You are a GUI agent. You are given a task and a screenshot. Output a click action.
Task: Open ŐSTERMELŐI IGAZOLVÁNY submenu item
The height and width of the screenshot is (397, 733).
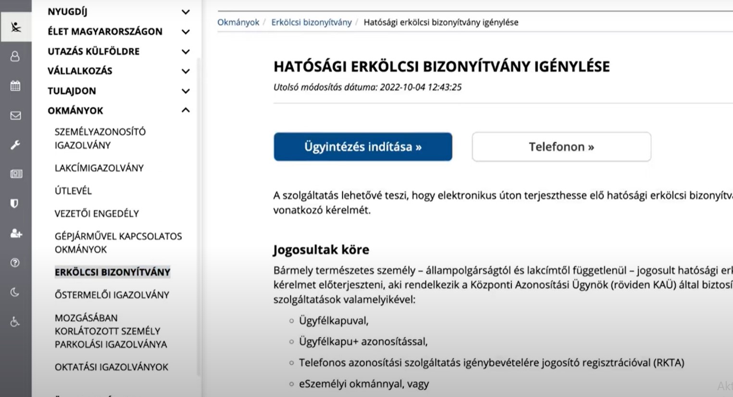[112, 295]
